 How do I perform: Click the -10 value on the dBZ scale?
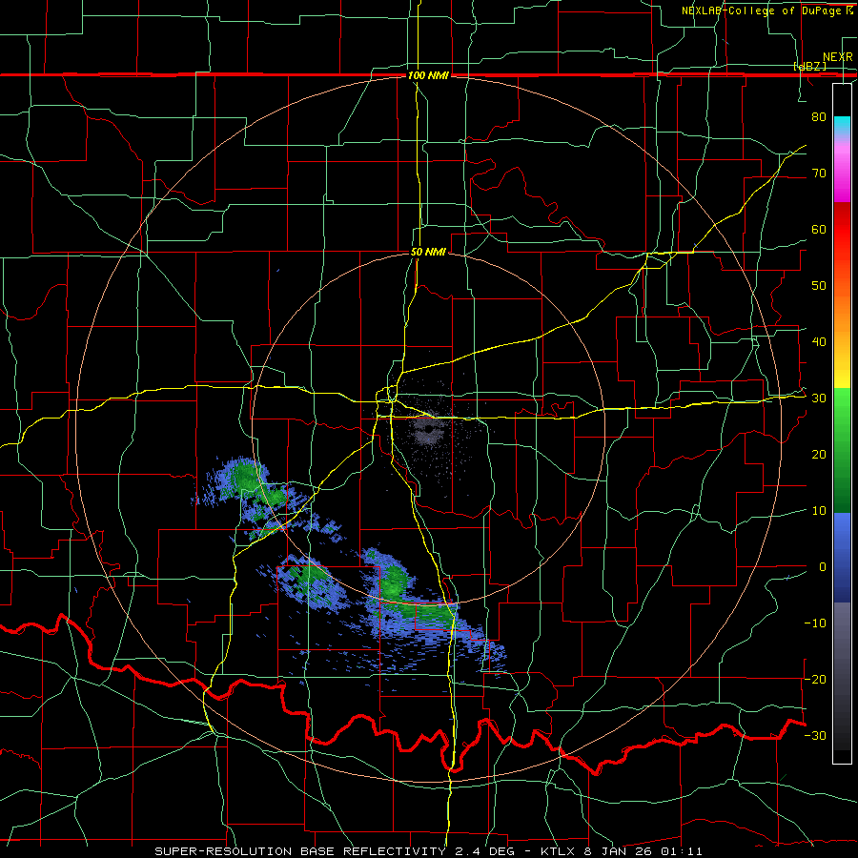tap(815, 623)
